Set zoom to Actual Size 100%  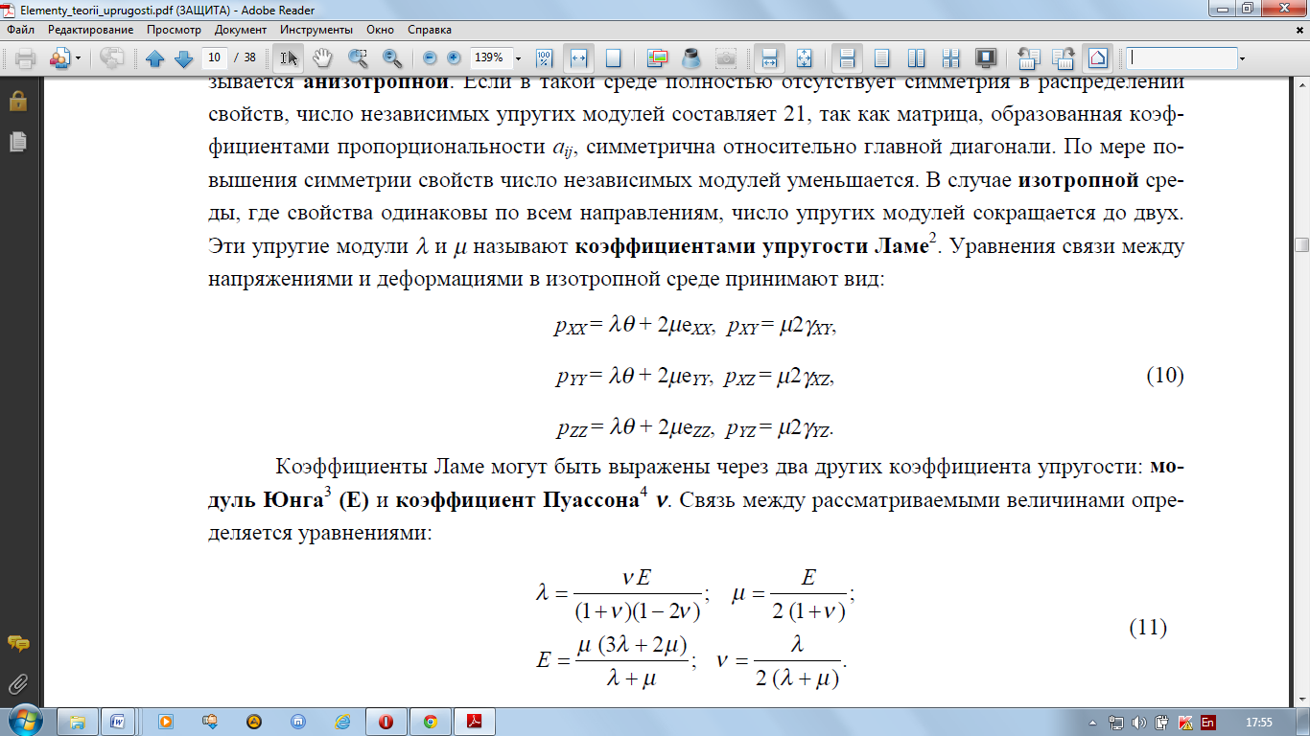pyautogui.click(x=544, y=57)
